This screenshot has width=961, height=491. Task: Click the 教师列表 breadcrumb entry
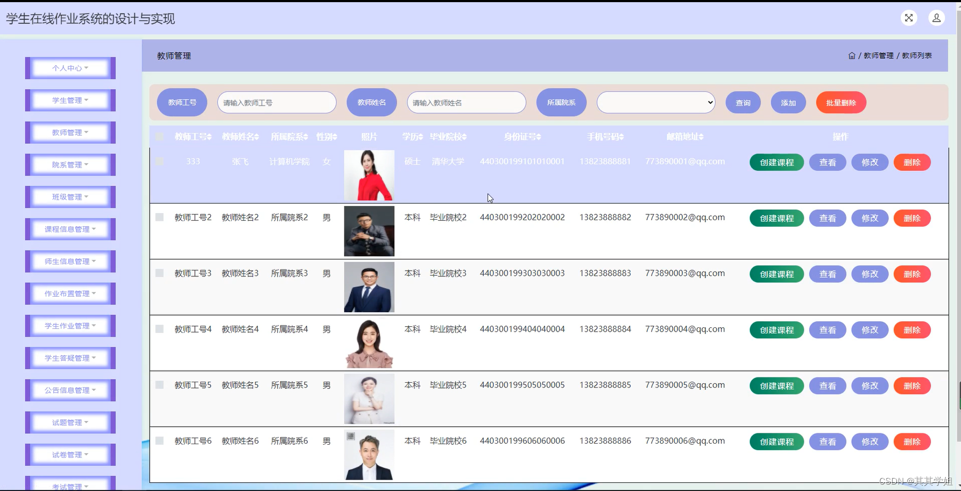click(916, 55)
